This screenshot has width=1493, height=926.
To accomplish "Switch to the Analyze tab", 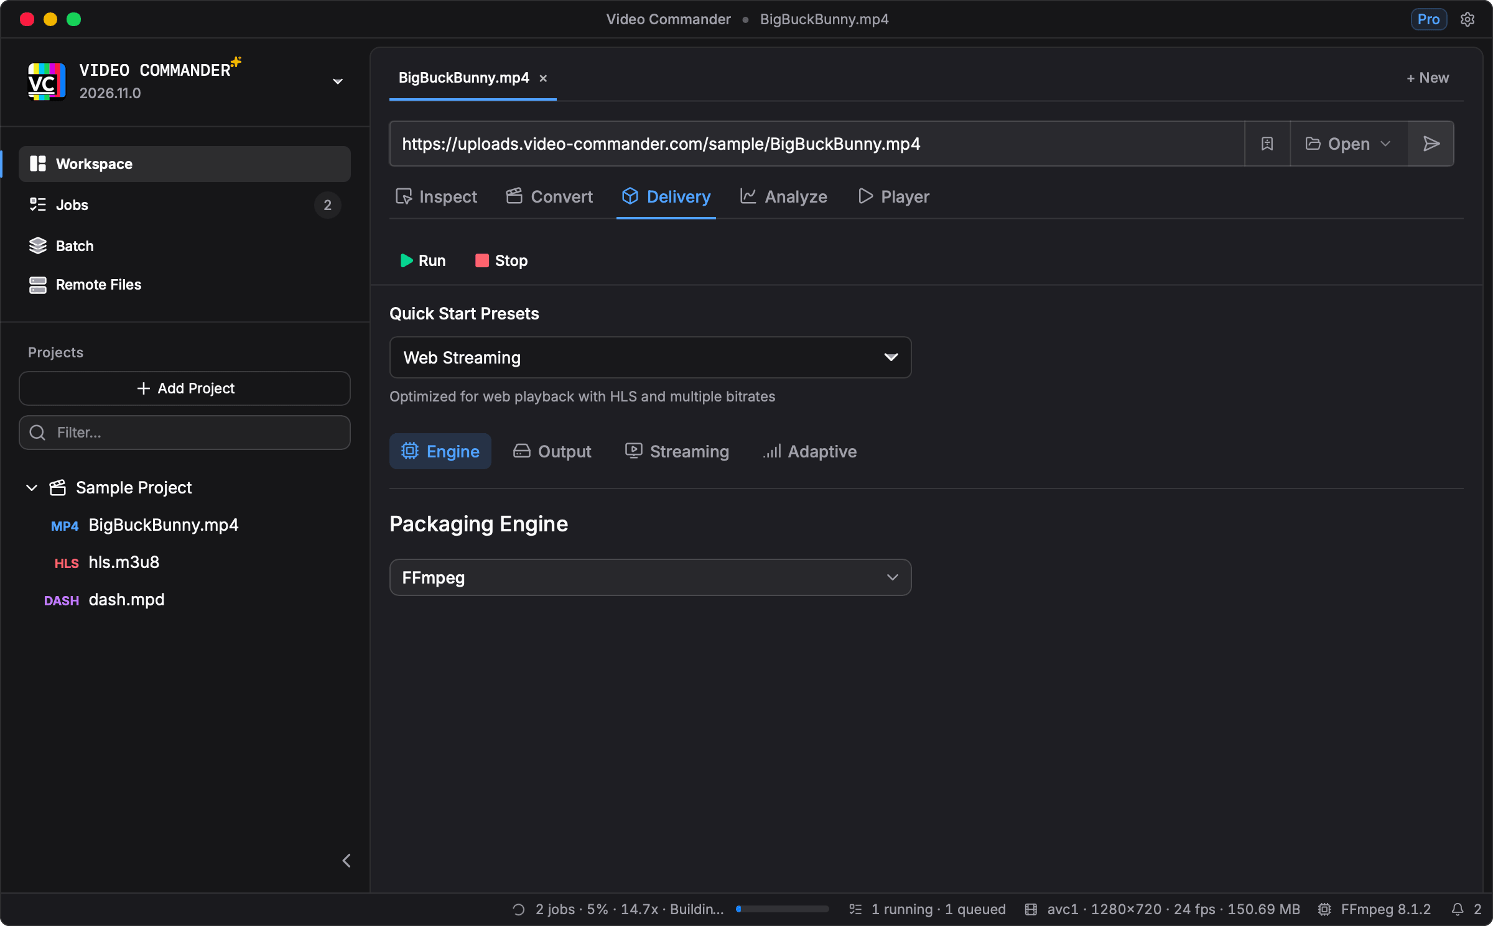I will pyautogui.click(x=784, y=197).
